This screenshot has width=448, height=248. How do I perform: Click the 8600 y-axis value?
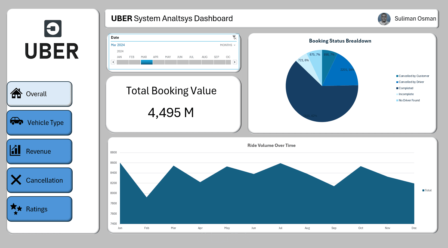(113, 163)
